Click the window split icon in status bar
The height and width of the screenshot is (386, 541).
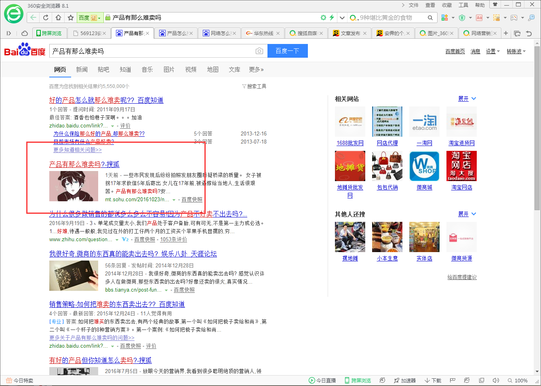coord(482,380)
